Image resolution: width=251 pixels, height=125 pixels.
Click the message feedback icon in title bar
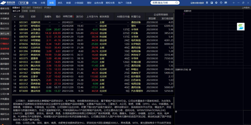[x=226, y=3]
